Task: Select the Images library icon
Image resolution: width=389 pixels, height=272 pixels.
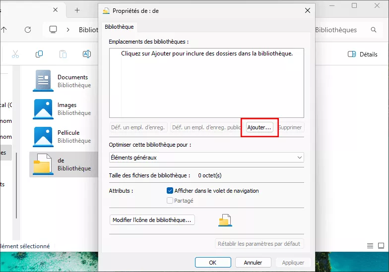Action: (43, 109)
